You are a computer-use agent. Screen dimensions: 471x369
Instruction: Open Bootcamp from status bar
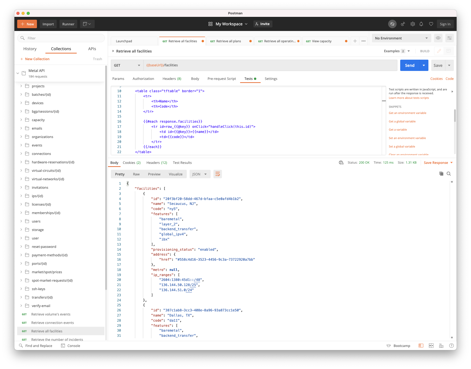[398, 346]
